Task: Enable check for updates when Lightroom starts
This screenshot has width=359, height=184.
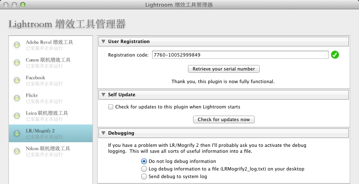Action: 111,107
